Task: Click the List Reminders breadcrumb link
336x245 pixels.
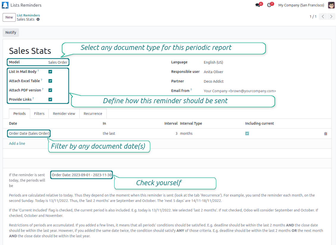Action: coord(28,15)
